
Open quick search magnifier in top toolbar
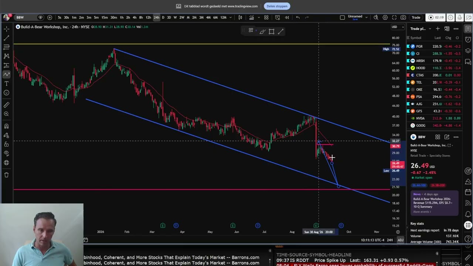coord(376,17)
